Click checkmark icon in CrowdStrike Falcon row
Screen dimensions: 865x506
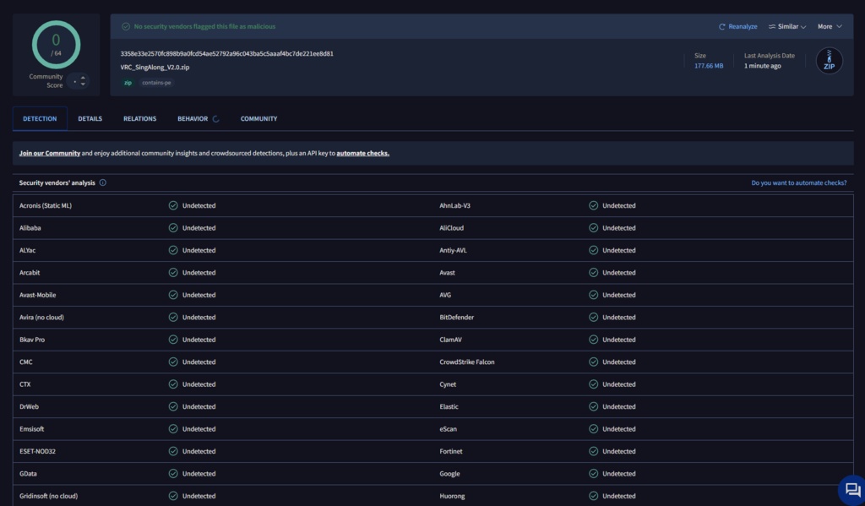593,362
